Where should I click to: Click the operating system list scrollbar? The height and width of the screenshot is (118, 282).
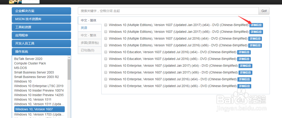(69, 70)
